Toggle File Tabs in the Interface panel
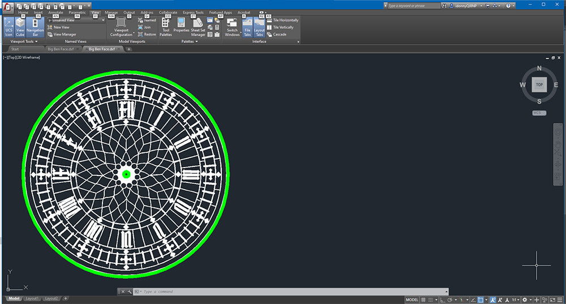Viewport: 566px width, 304px height. click(x=247, y=27)
